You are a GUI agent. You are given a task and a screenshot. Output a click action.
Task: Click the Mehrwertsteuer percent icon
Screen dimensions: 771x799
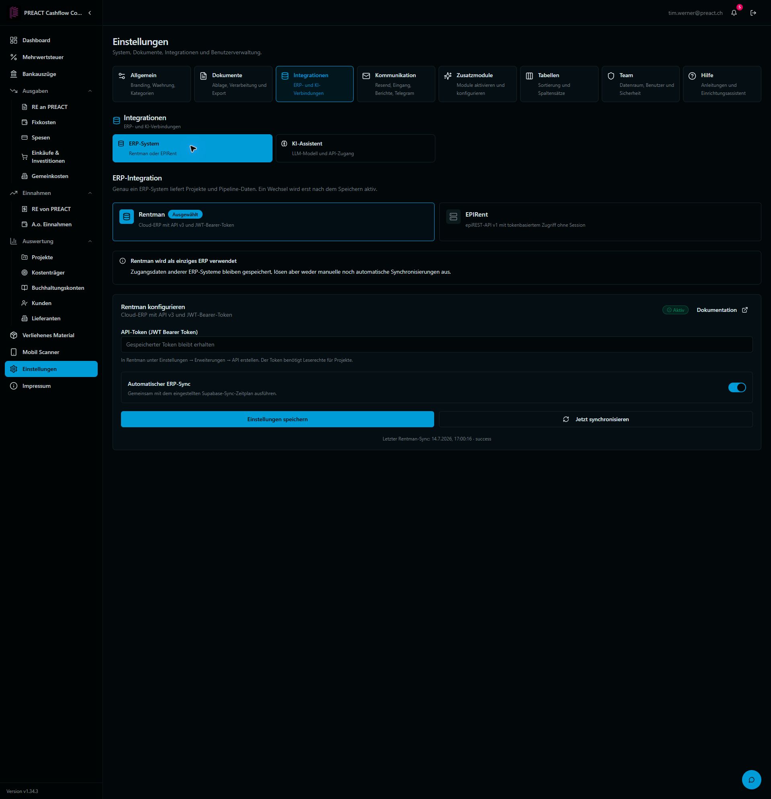(x=14, y=57)
